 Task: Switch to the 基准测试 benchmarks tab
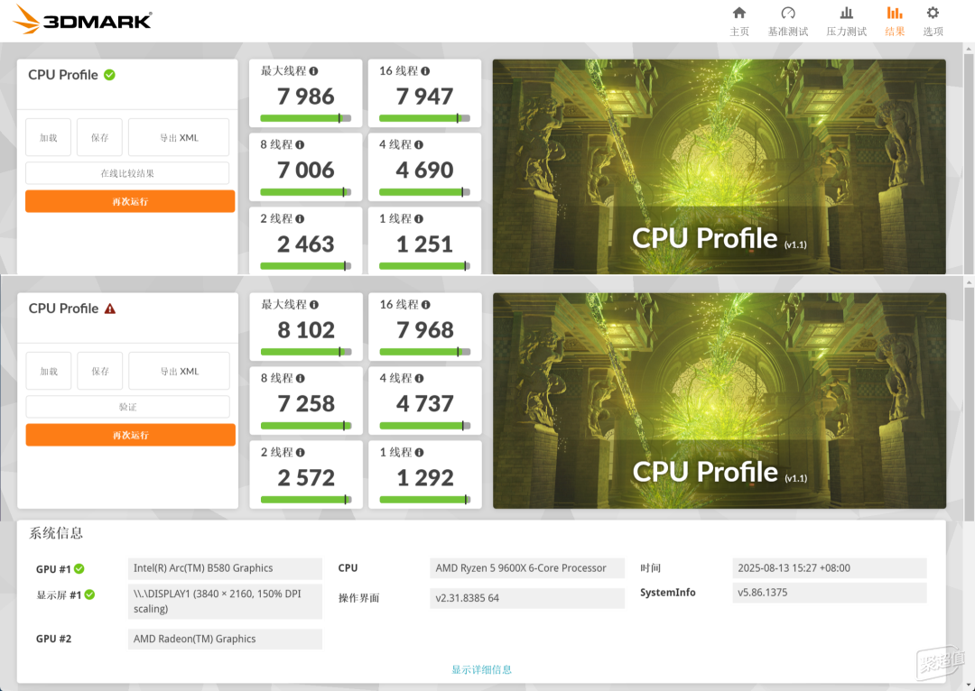788,22
